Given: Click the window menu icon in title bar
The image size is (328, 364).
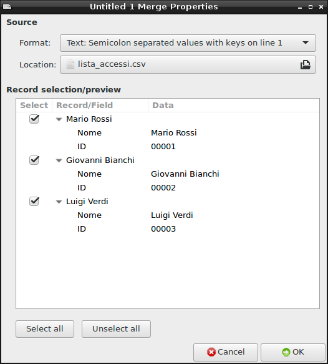Looking at the screenshot, I should pyautogui.click(x=7, y=7).
